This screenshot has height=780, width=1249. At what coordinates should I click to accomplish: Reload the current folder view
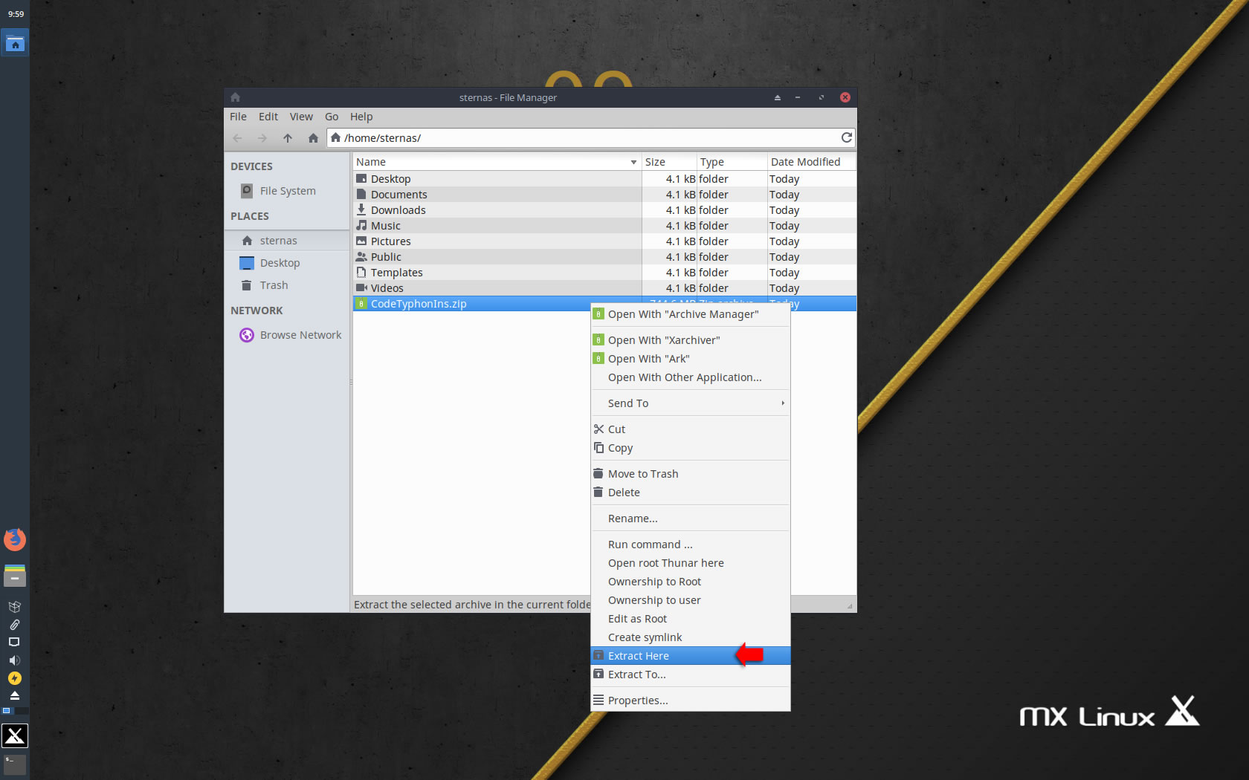click(x=846, y=137)
